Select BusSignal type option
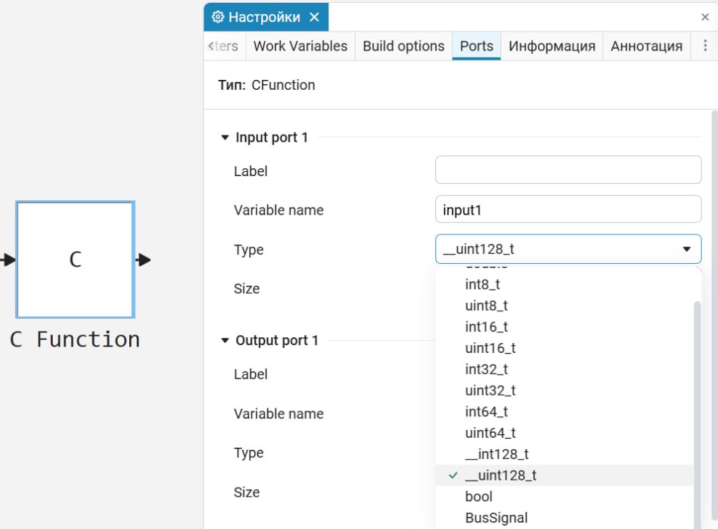 (496, 518)
